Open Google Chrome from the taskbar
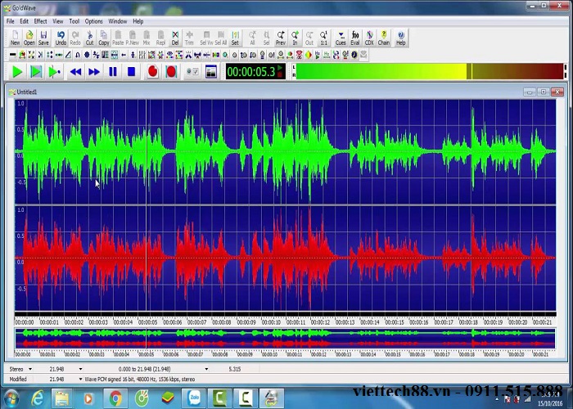 click(x=115, y=398)
